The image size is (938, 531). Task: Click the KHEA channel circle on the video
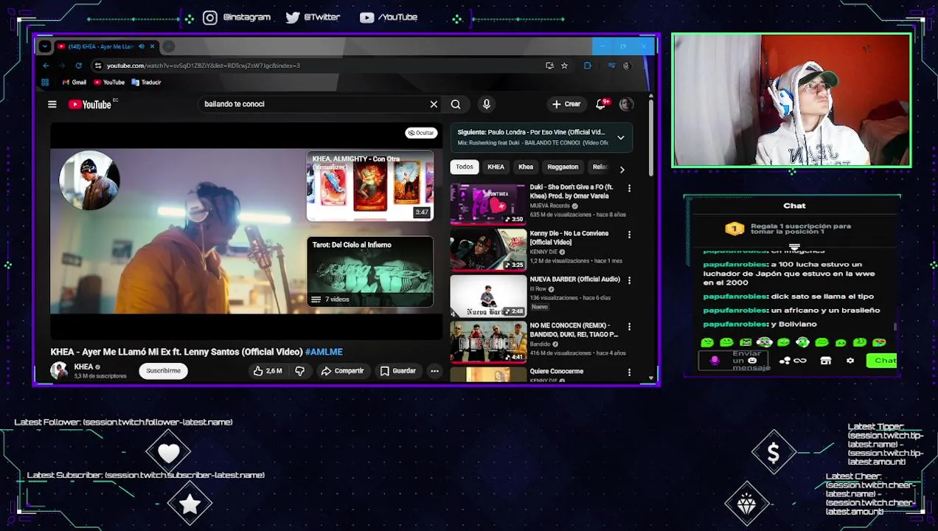pos(89,181)
